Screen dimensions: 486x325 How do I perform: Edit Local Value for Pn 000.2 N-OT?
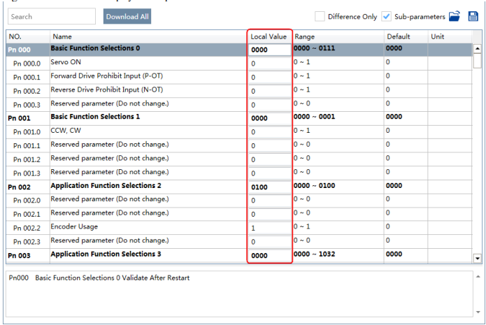[x=269, y=91]
